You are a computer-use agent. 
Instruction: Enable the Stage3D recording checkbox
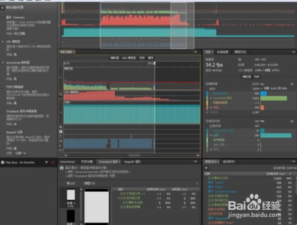pos(2,132)
